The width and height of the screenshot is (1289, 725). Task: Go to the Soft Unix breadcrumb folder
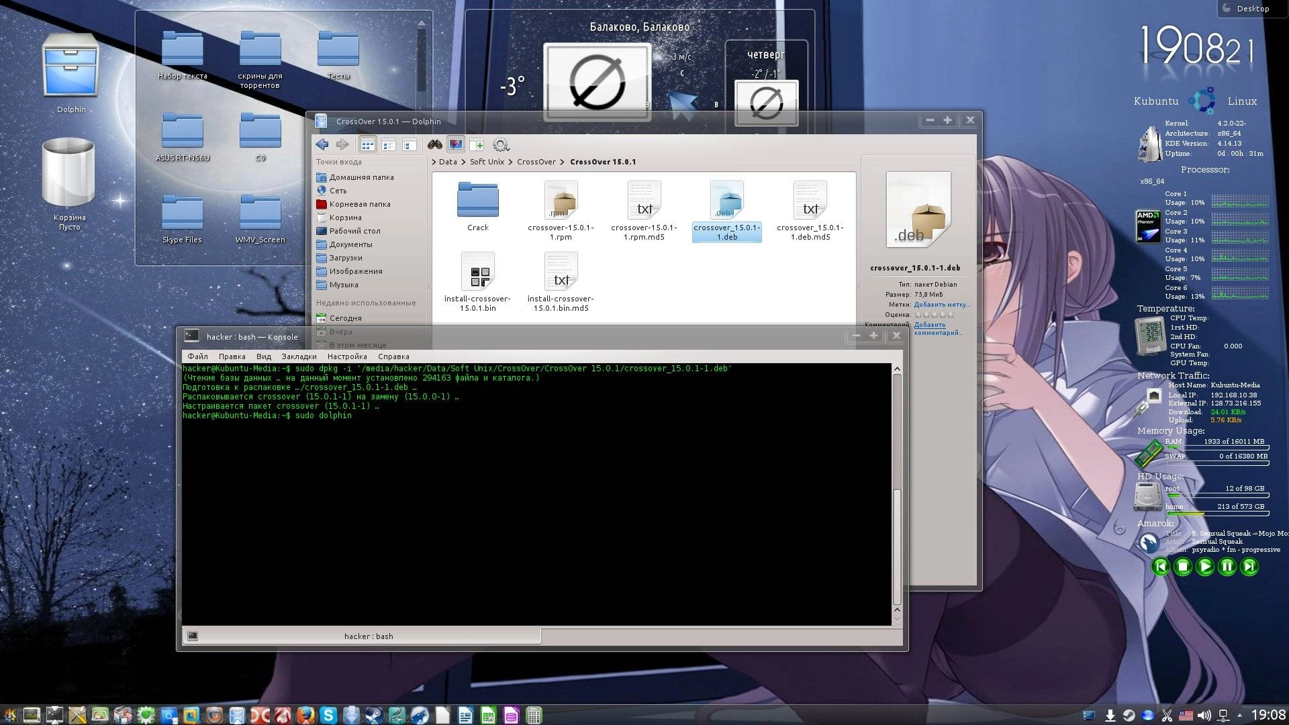click(487, 162)
